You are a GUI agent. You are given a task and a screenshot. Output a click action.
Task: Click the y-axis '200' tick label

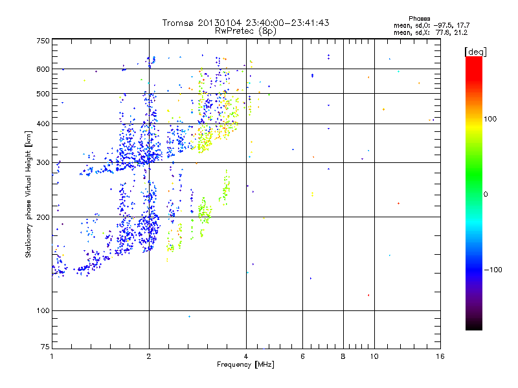pyautogui.click(x=43, y=217)
